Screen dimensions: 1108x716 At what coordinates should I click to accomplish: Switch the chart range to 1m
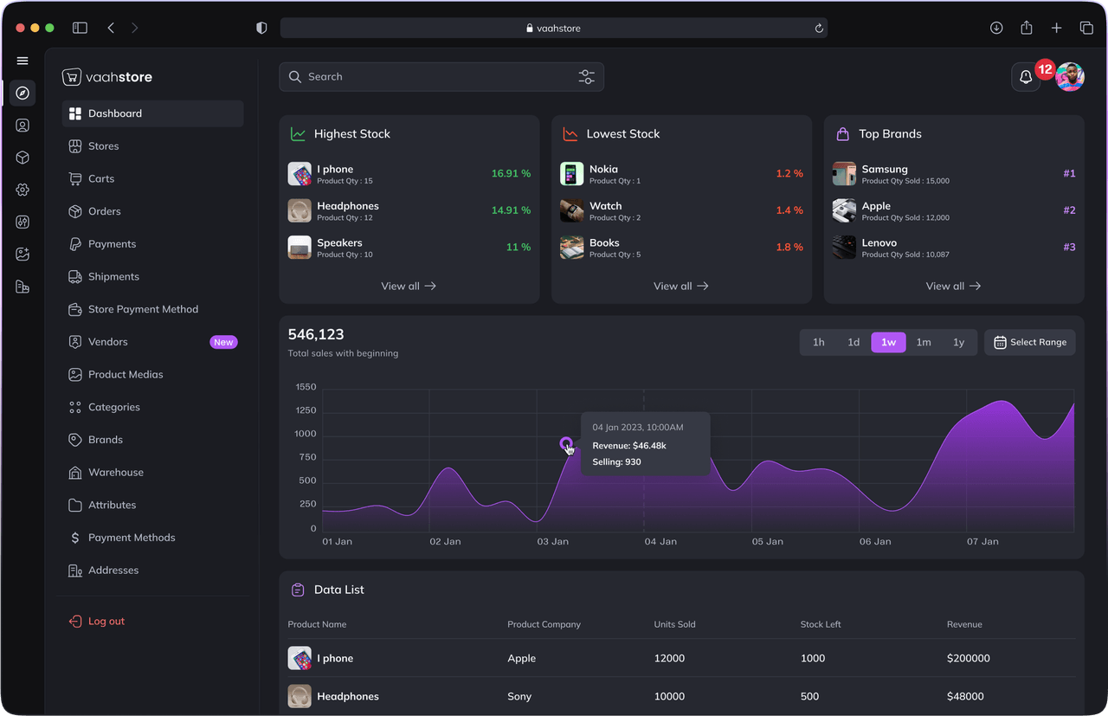click(923, 342)
